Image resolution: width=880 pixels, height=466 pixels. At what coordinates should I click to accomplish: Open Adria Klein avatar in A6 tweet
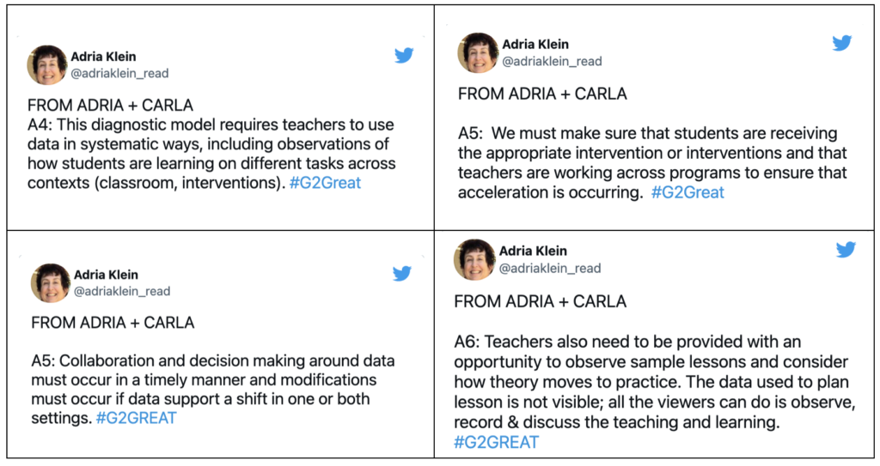[x=474, y=260]
